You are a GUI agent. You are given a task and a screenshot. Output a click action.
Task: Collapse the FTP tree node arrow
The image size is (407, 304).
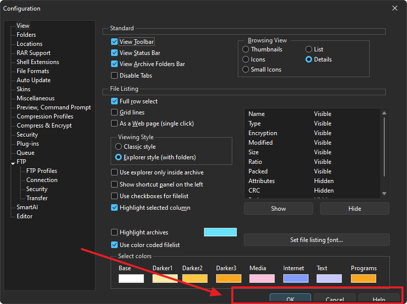click(x=13, y=163)
